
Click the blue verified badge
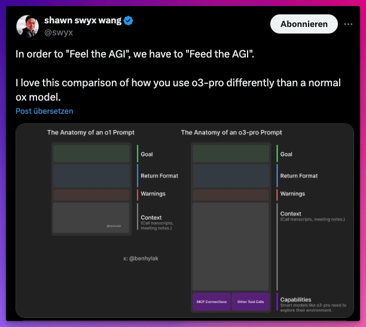pyautogui.click(x=129, y=21)
